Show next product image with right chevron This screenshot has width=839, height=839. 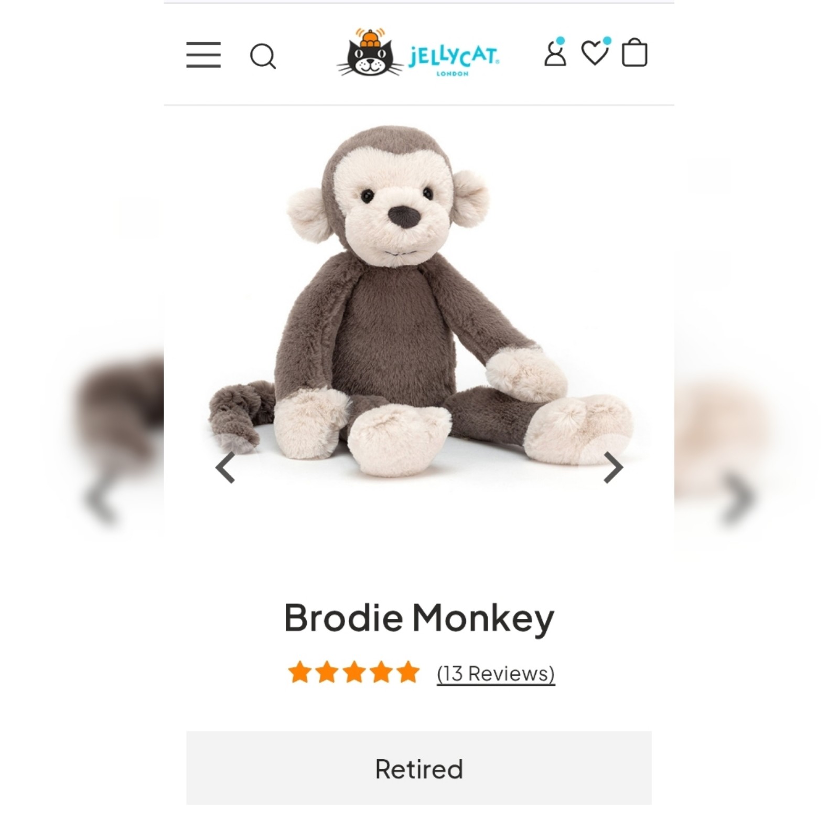coord(613,467)
